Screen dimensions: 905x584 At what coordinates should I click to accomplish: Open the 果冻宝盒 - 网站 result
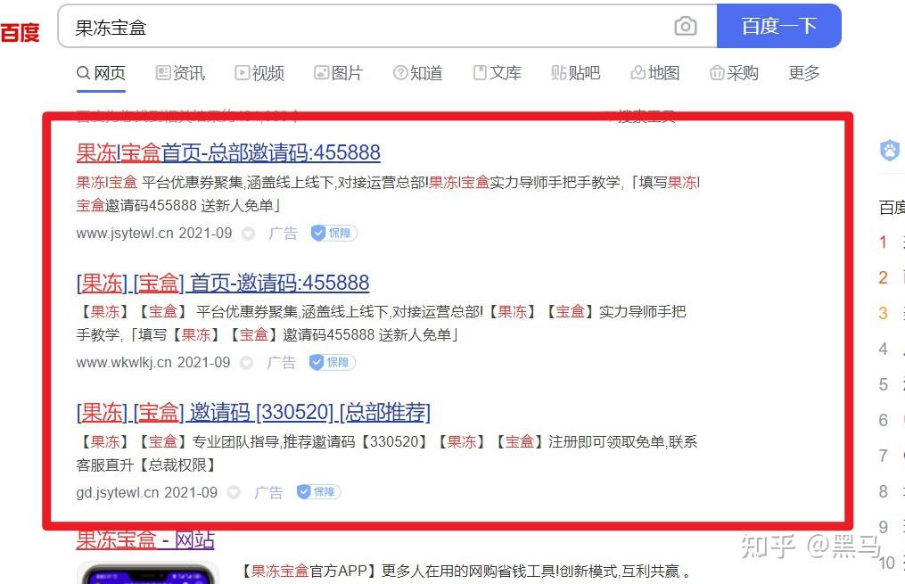[x=145, y=540]
